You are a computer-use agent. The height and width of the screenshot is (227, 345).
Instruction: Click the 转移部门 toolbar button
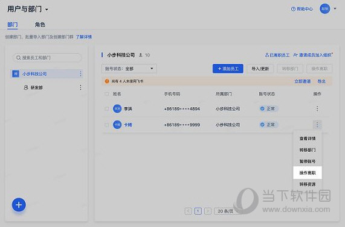coord(290,69)
